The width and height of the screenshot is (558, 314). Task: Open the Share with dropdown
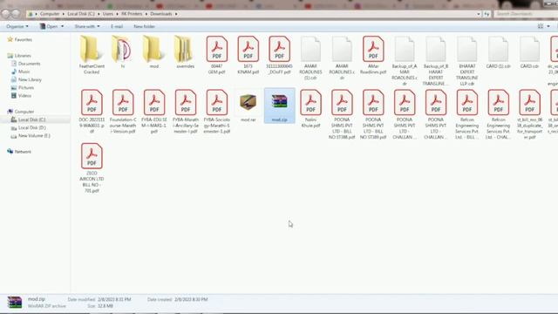coord(87,26)
